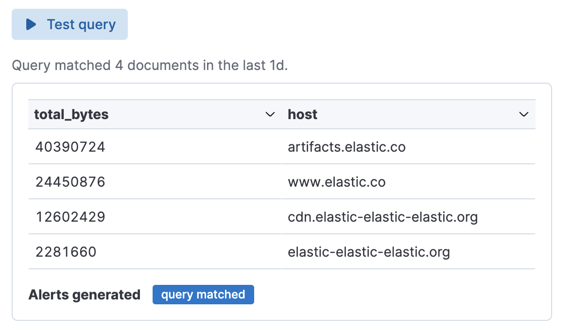Click the 40390724 total_bytes value

[69, 147]
